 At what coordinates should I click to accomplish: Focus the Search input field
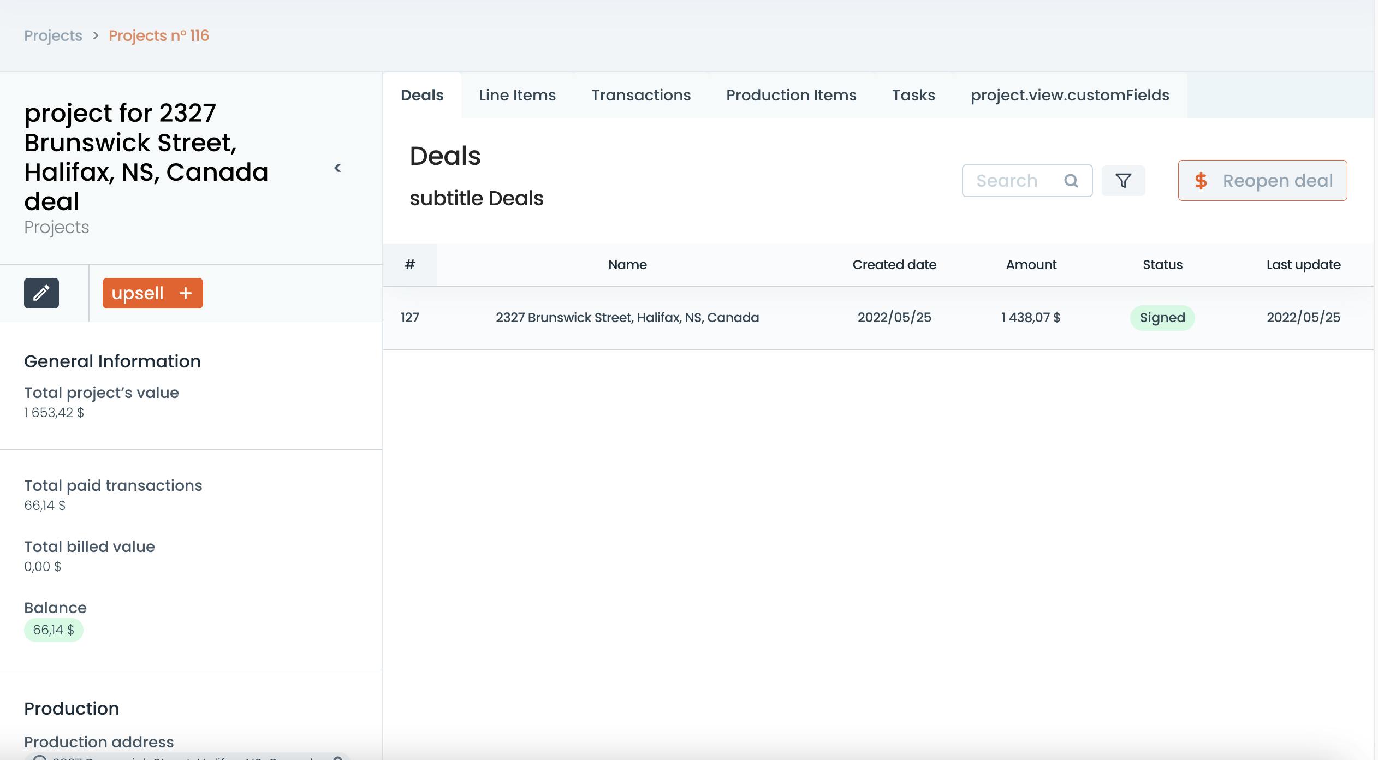pyautogui.click(x=1027, y=181)
